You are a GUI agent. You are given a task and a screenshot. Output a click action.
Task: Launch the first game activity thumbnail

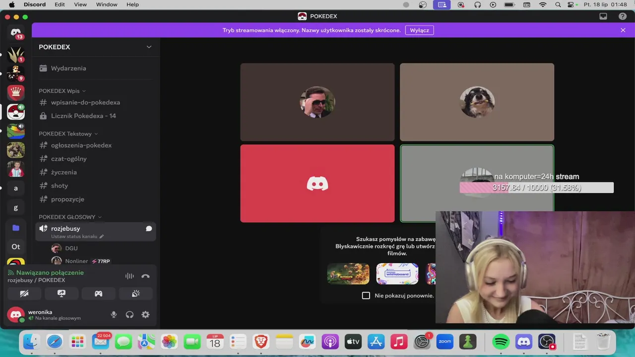click(348, 274)
